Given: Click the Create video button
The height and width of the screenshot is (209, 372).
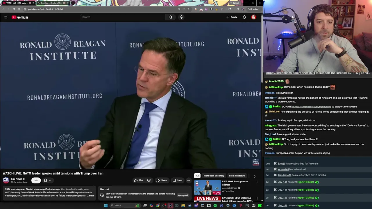Looking at the screenshot, I should click(232, 17).
